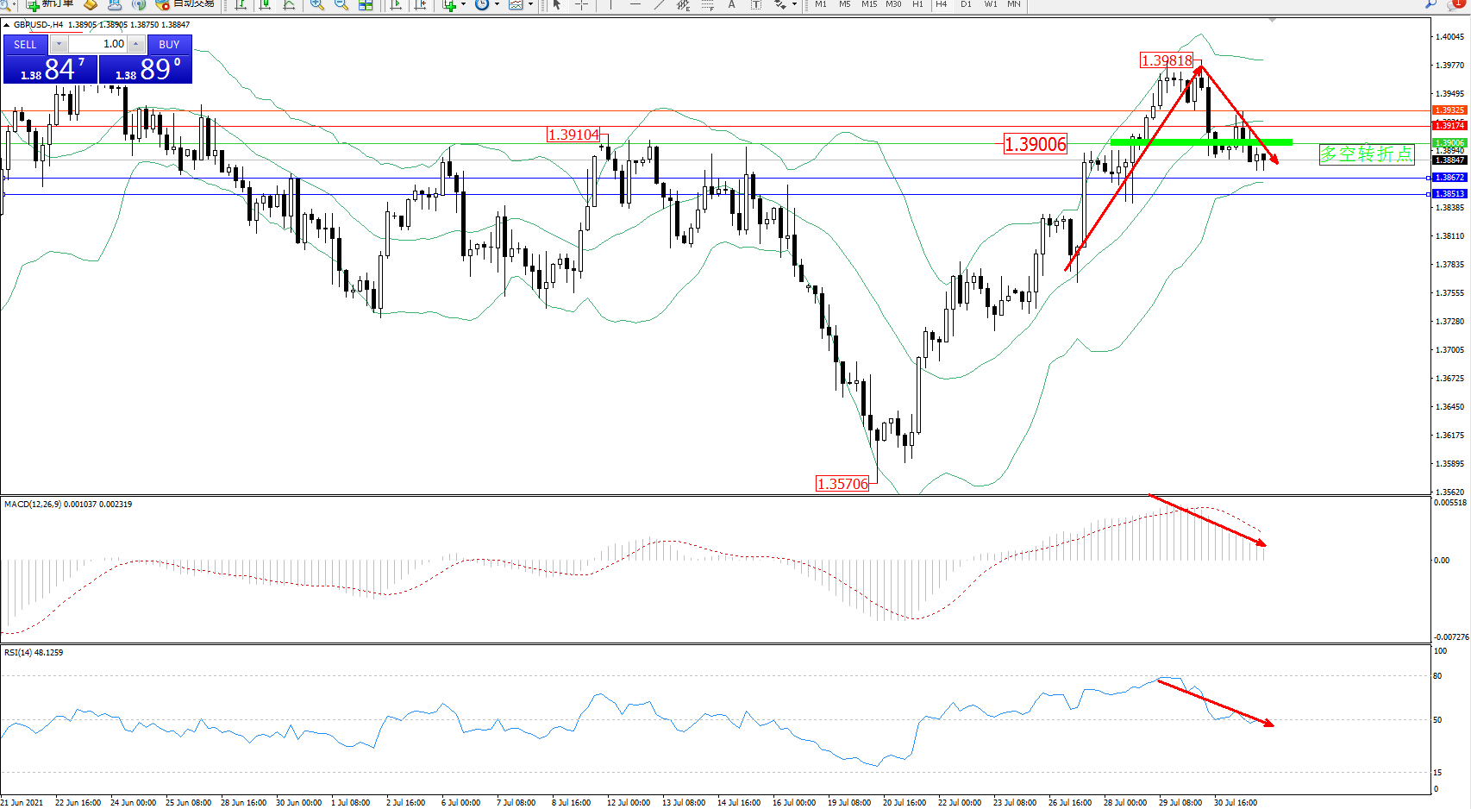
Task: Switch to the D1 timeframe
Action: coord(966,4)
